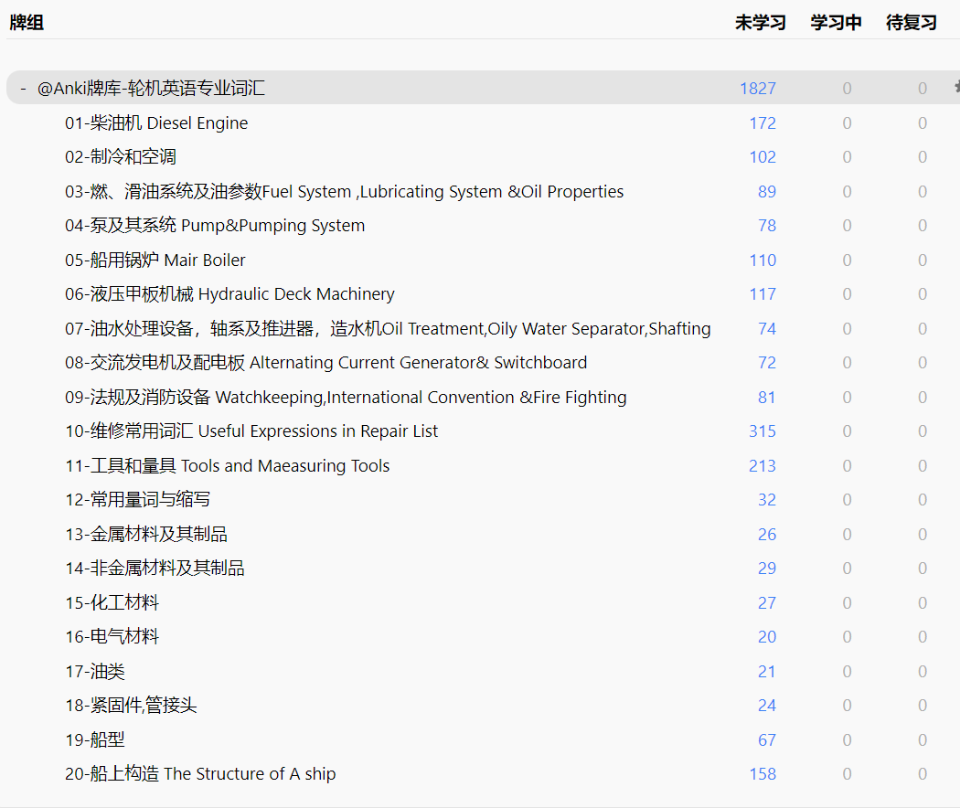Select the 10 Useful Expressions in Repair List deck
The width and height of the screenshot is (960, 808).
(x=251, y=431)
